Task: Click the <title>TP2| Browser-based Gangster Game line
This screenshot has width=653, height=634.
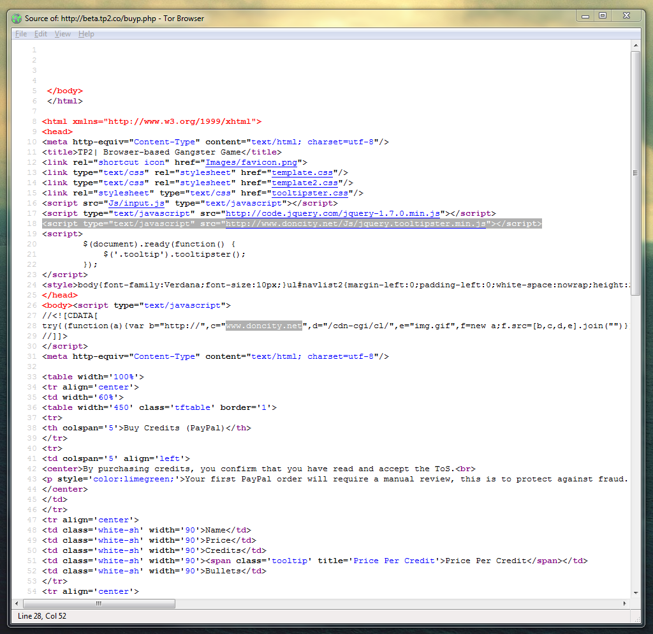Action: [161, 152]
